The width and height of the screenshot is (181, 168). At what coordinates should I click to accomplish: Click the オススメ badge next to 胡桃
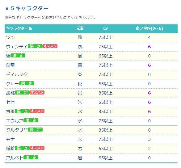[37, 93]
